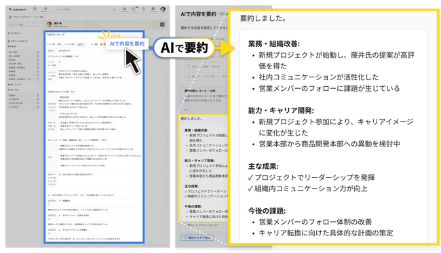The image size is (441, 253).
Task: Open the admin gear menu icon
Action: click(x=45, y=9)
